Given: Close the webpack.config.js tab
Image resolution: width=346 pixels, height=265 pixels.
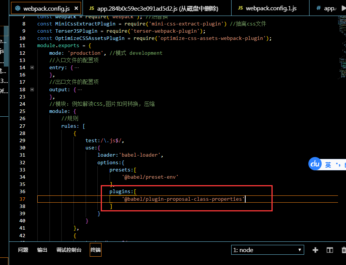Looking at the screenshot, I should [x=76, y=8].
